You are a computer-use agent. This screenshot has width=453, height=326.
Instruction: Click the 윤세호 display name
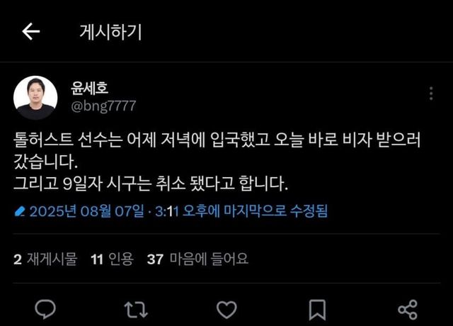[90, 88]
